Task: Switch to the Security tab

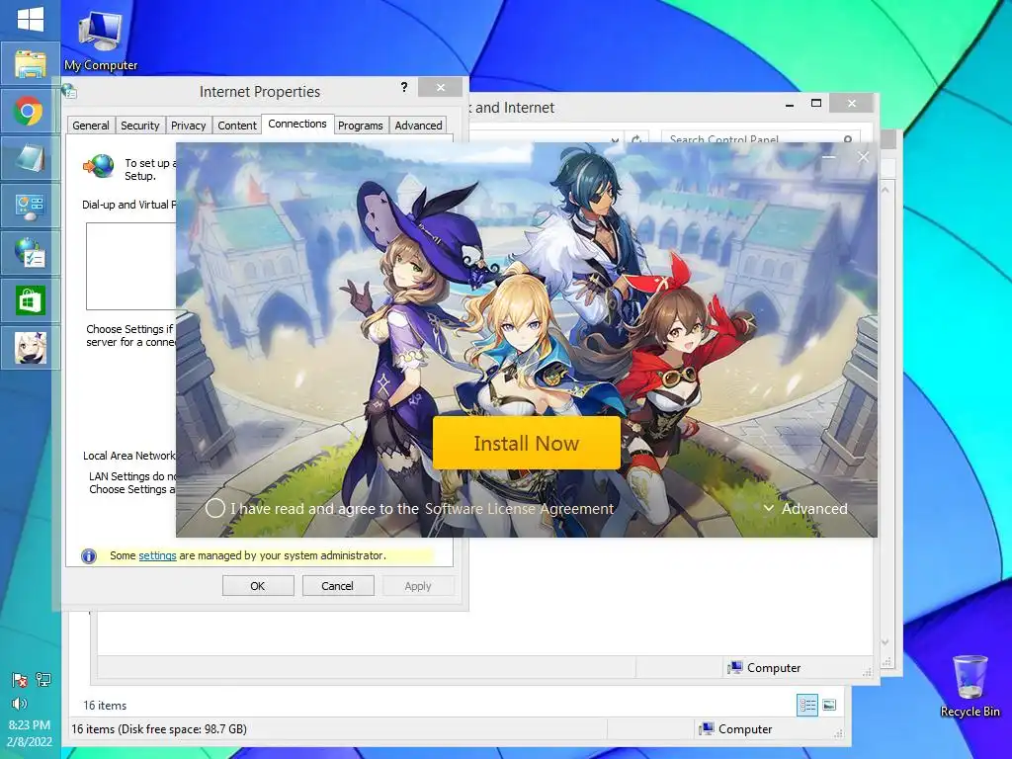Action: [x=140, y=126]
